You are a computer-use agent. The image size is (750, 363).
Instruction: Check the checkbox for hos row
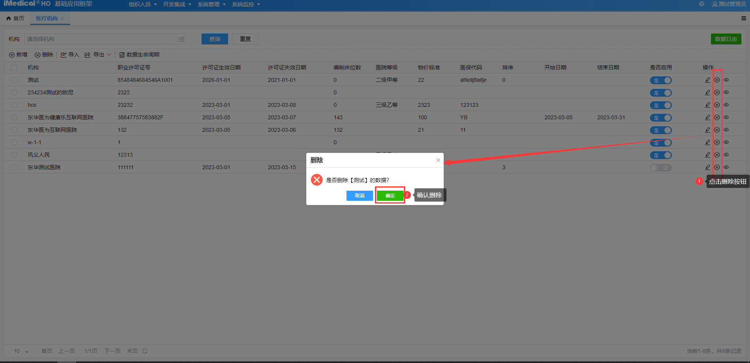point(14,105)
